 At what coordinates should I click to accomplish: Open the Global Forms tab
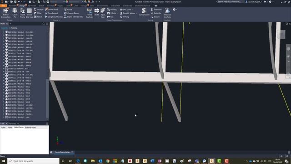(x=19, y=128)
